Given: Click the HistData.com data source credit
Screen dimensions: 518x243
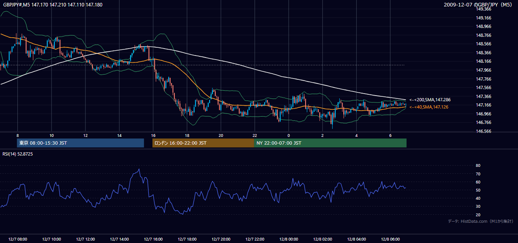Looking at the screenshot, I should click(480, 221).
